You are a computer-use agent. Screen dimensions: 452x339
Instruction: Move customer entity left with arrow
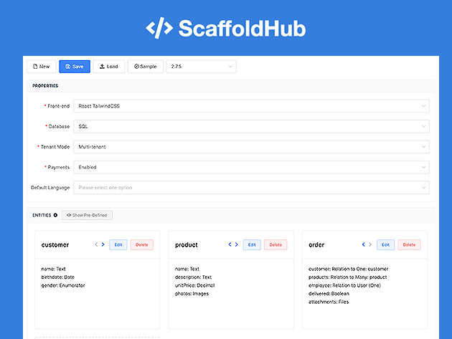point(96,244)
